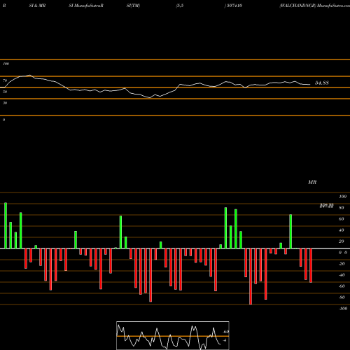Click the 'SI & MR' header text

coord(37,6)
